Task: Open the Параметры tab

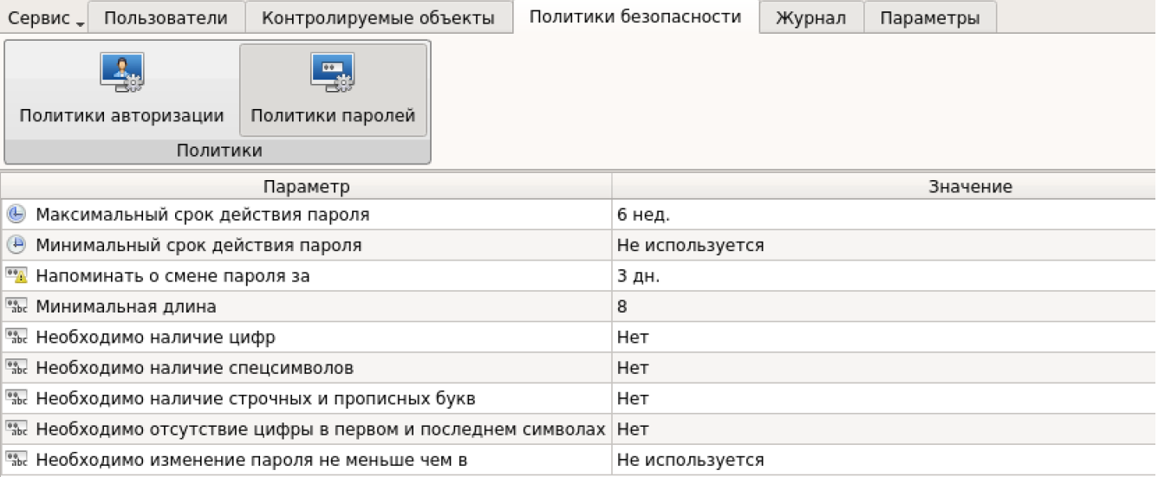Action: [x=930, y=17]
